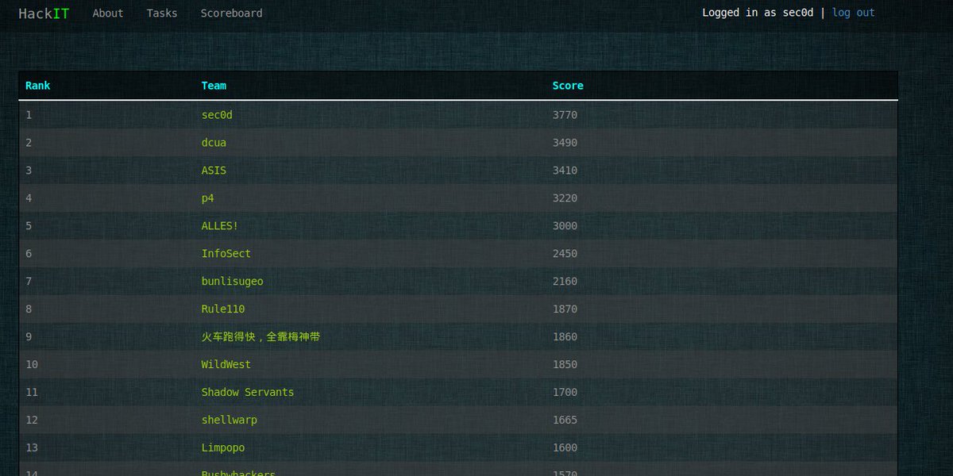Open team Shadow Servants
This screenshot has height=476, width=953.
pyautogui.click(x=248, y=393)
